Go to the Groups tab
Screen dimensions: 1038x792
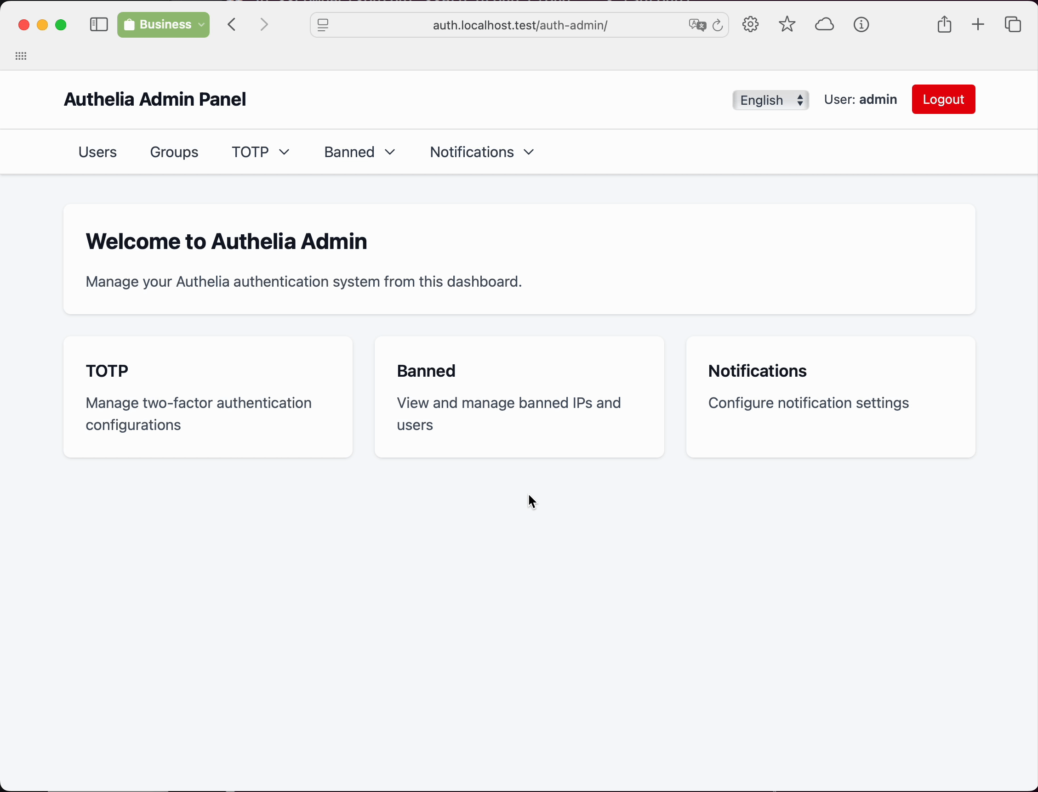[174, 152]
